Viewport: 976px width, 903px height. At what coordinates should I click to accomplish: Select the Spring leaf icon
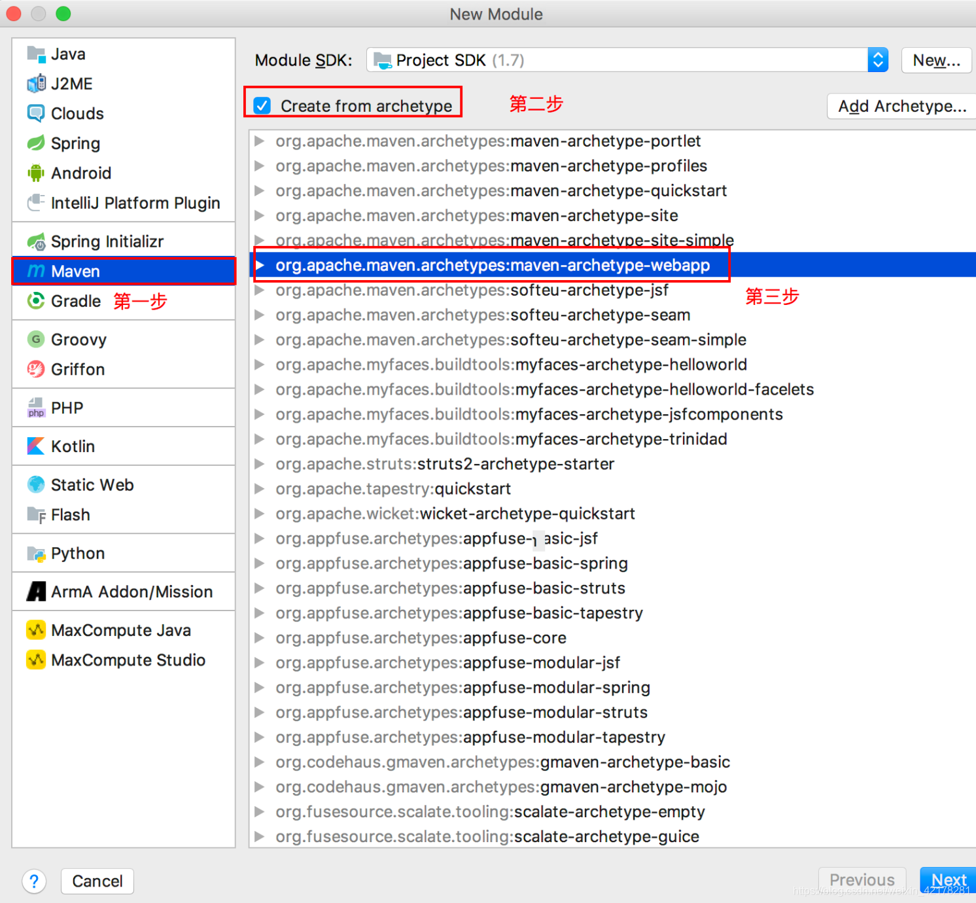tap(36, 143)
